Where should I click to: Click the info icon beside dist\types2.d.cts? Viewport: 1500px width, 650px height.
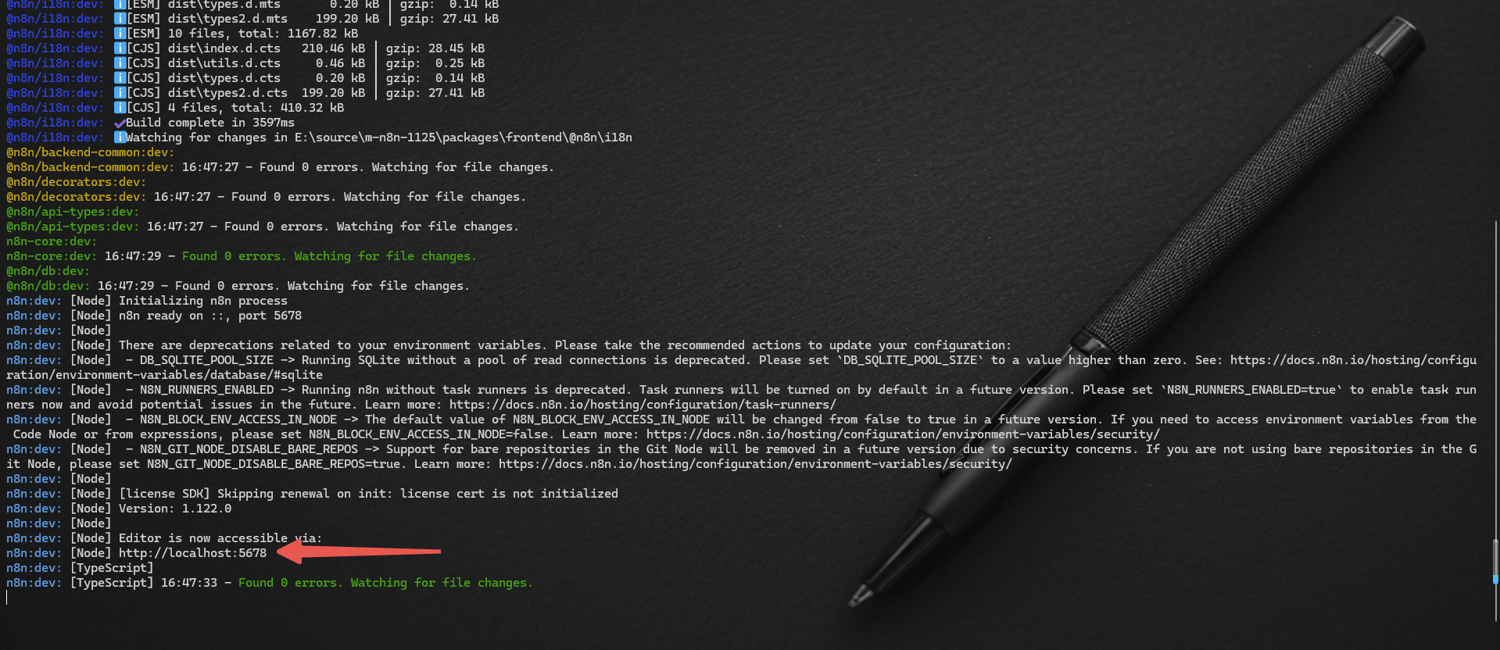120,93
